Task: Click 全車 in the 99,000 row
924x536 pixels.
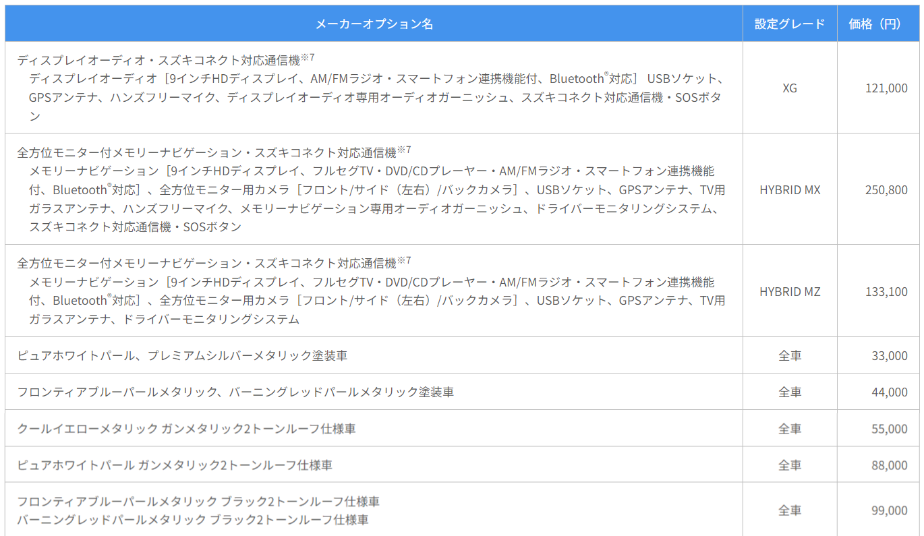Action: [790, 511]
